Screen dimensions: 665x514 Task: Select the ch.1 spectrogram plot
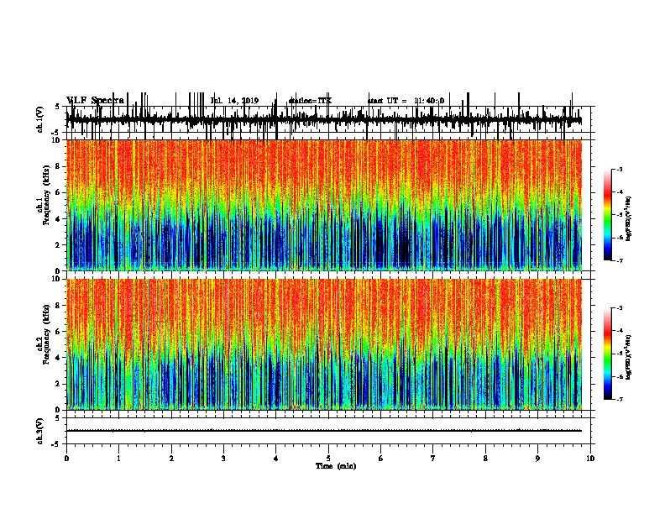pyautogui.click(x=324, y=205)
